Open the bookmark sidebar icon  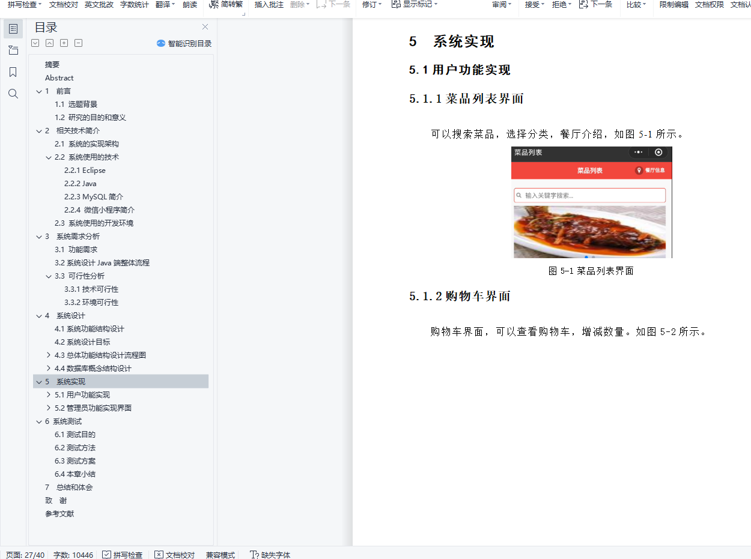click(13, 72)
